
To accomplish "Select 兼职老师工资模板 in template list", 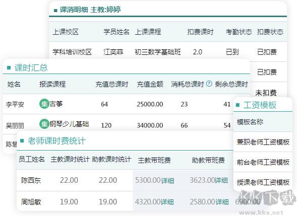I will [263, 142].
